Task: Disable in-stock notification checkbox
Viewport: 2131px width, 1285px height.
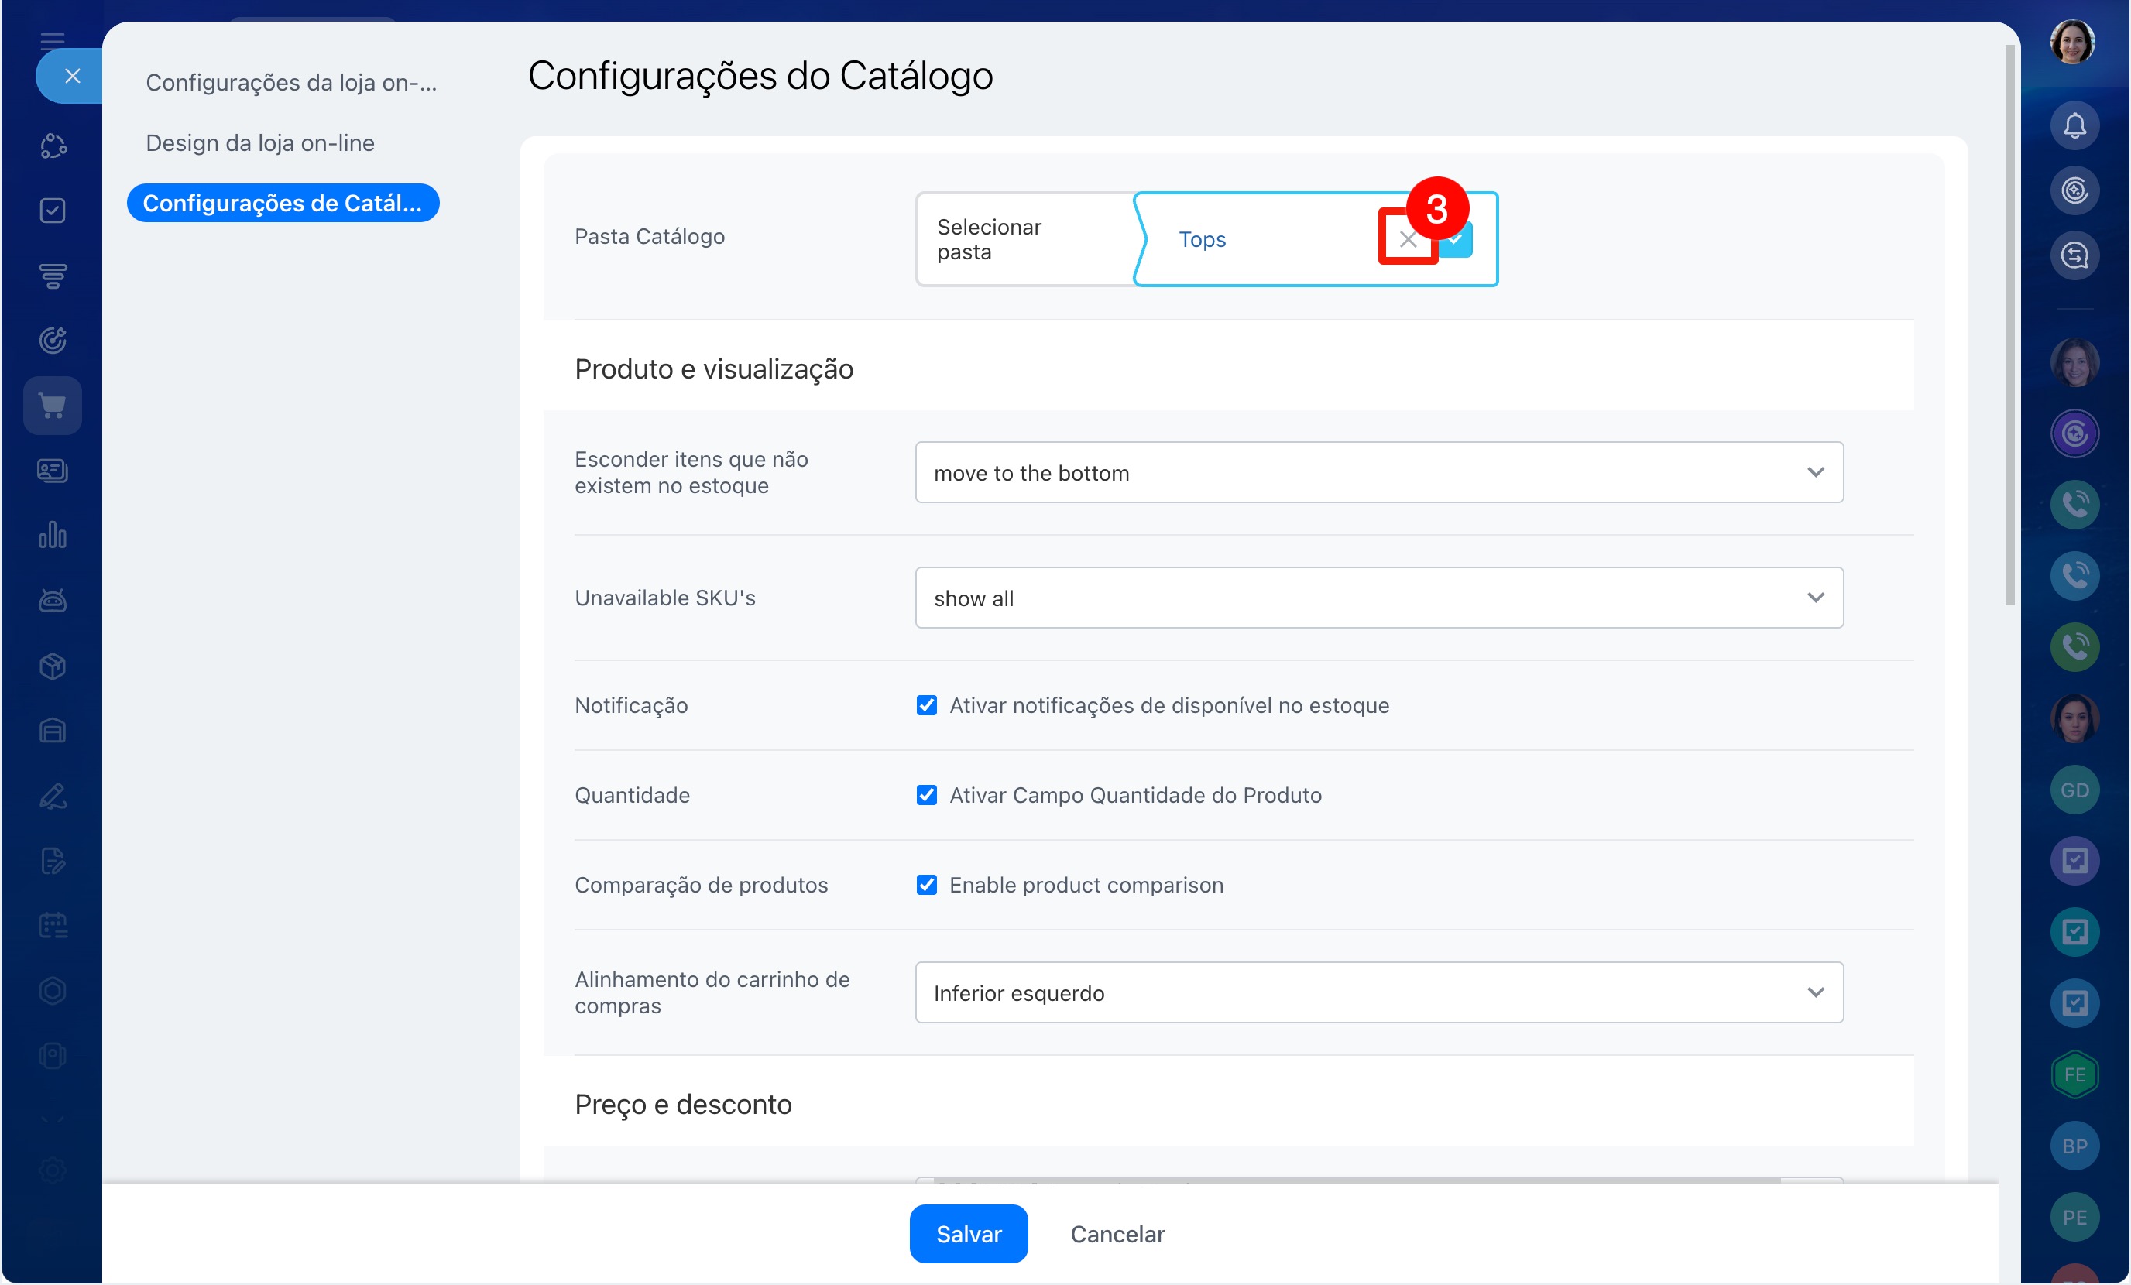Action: pyautogui.click(x=926, y=706)
